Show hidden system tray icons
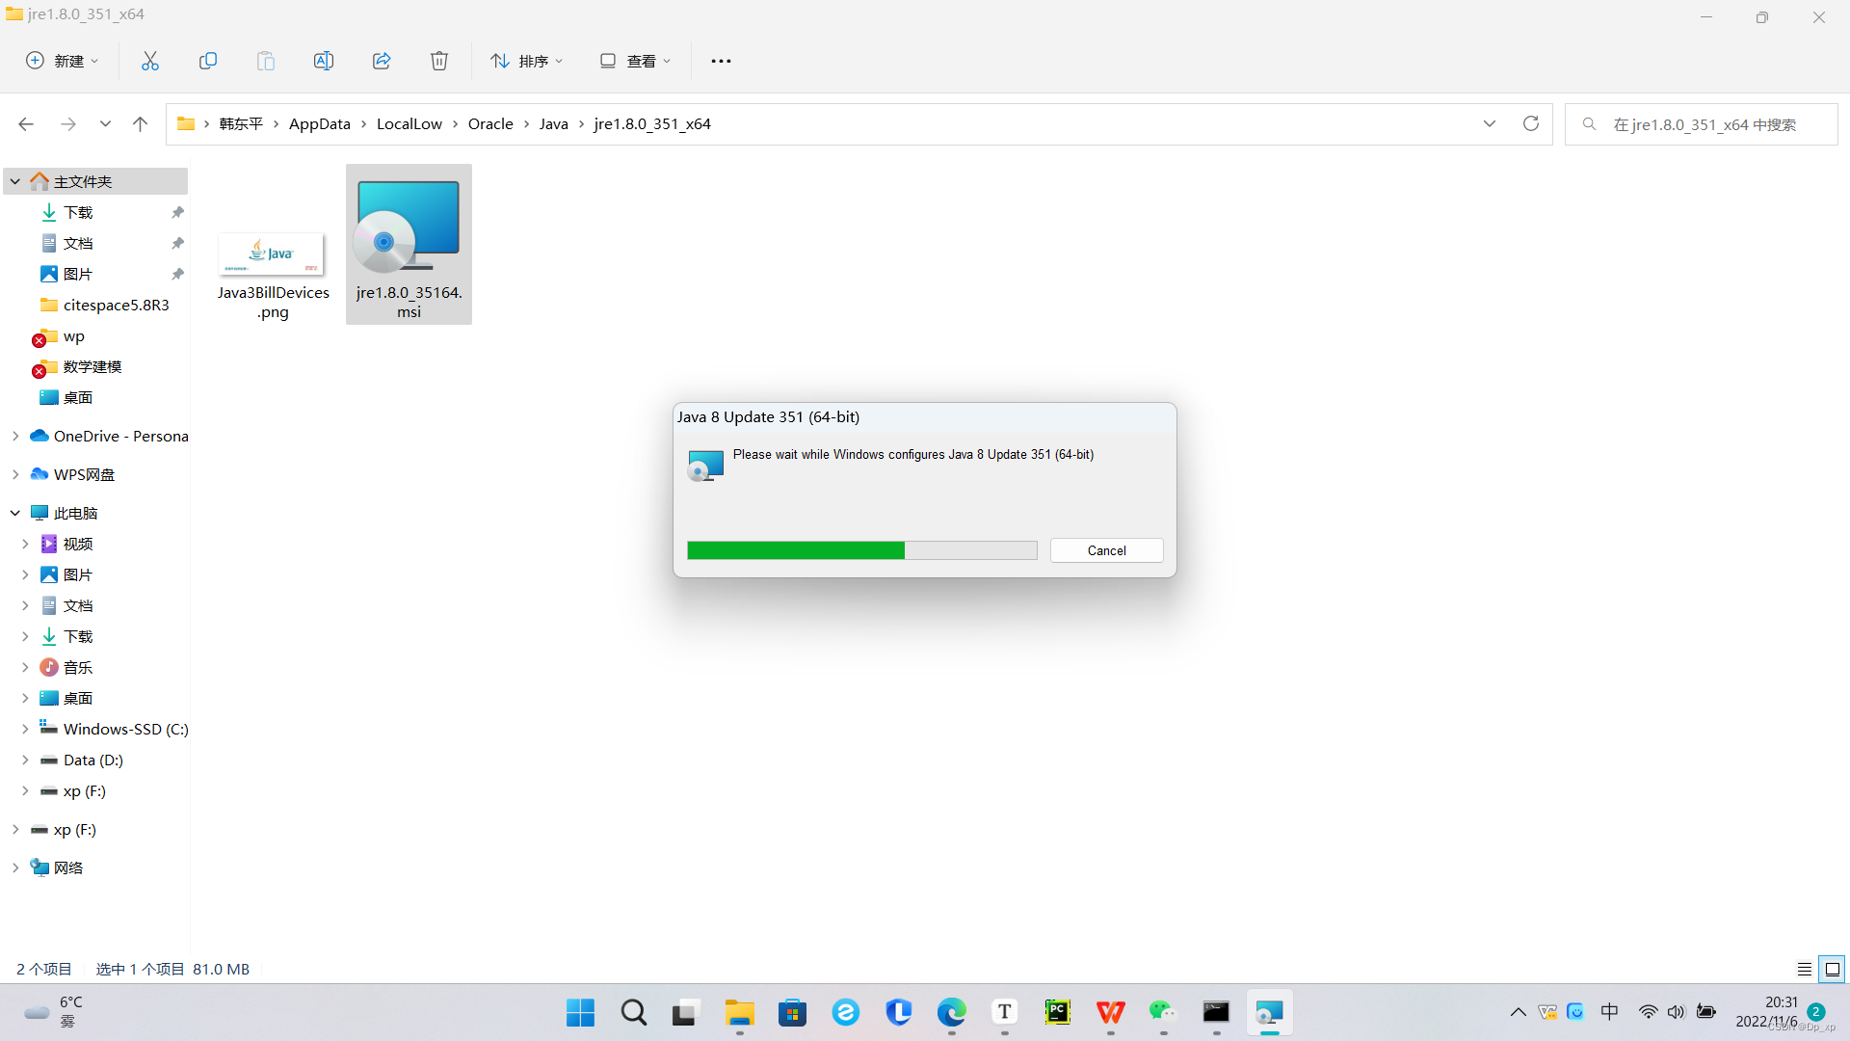 point(1518,1012)
